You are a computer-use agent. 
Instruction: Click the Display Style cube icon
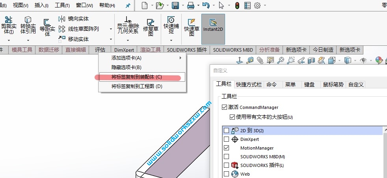348,60
